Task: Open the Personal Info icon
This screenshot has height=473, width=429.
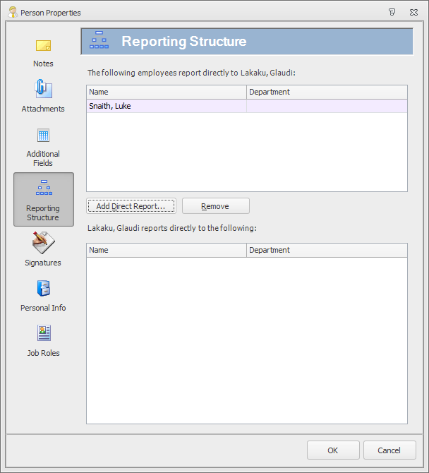Action: (44, 288)
